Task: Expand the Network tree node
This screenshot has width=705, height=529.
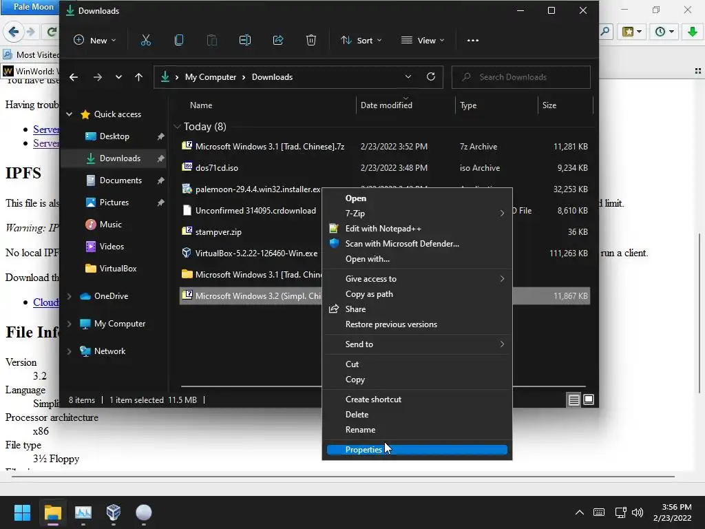Action: [x=70, y=351]
